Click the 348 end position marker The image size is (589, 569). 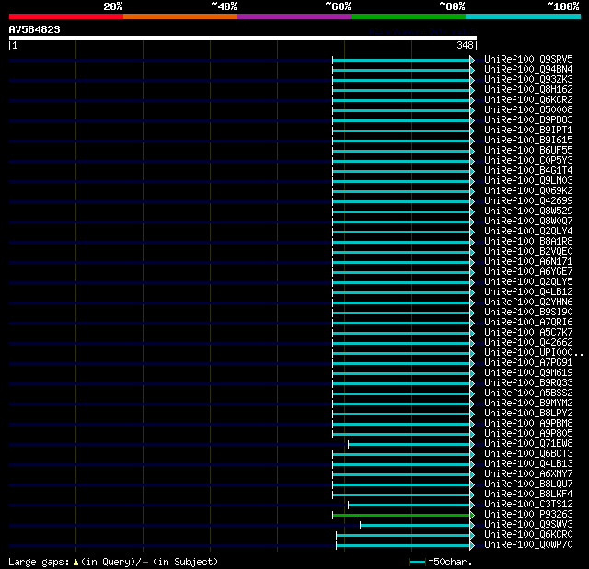465,45
